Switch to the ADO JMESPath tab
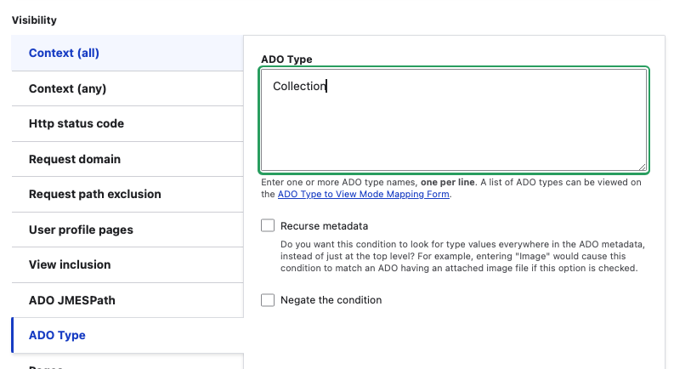 [71, 300]
